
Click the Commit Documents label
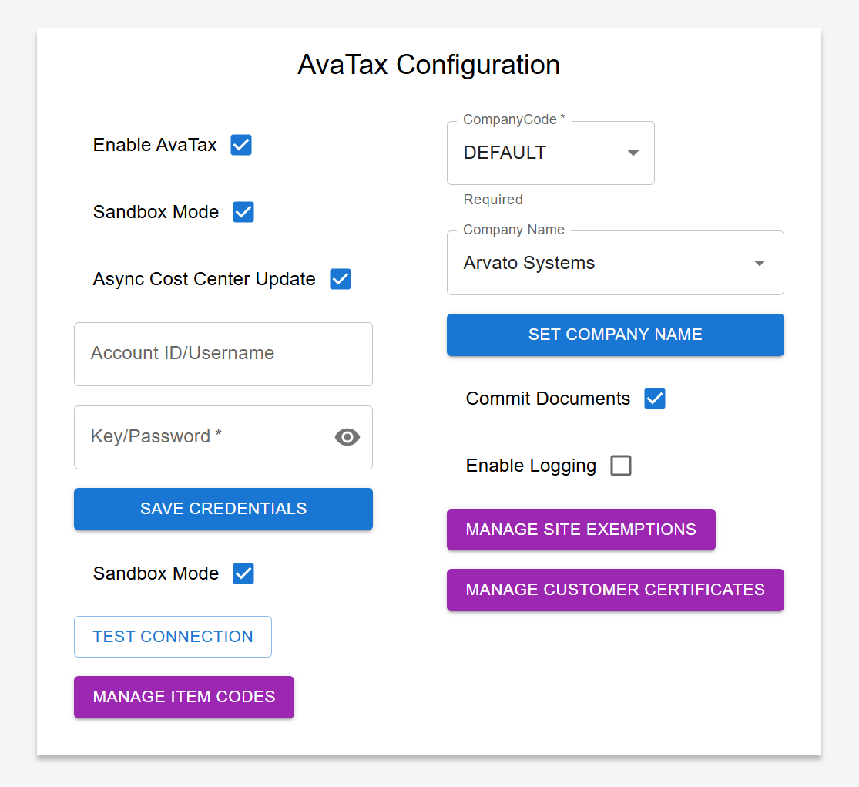(x=548, y=399)
